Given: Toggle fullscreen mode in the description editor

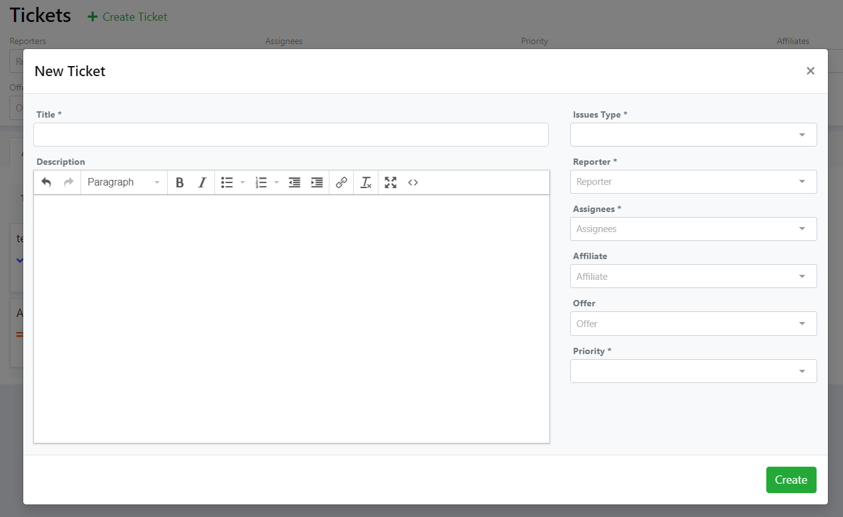Looking at the screenshot, I should [x=390, y=182].
